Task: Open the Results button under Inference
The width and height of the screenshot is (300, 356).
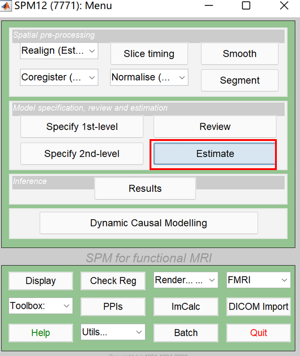Action: click(x=145, y=188)
